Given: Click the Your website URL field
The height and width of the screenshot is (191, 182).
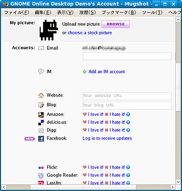Looking at the screenshot, I should click(127, 96).
